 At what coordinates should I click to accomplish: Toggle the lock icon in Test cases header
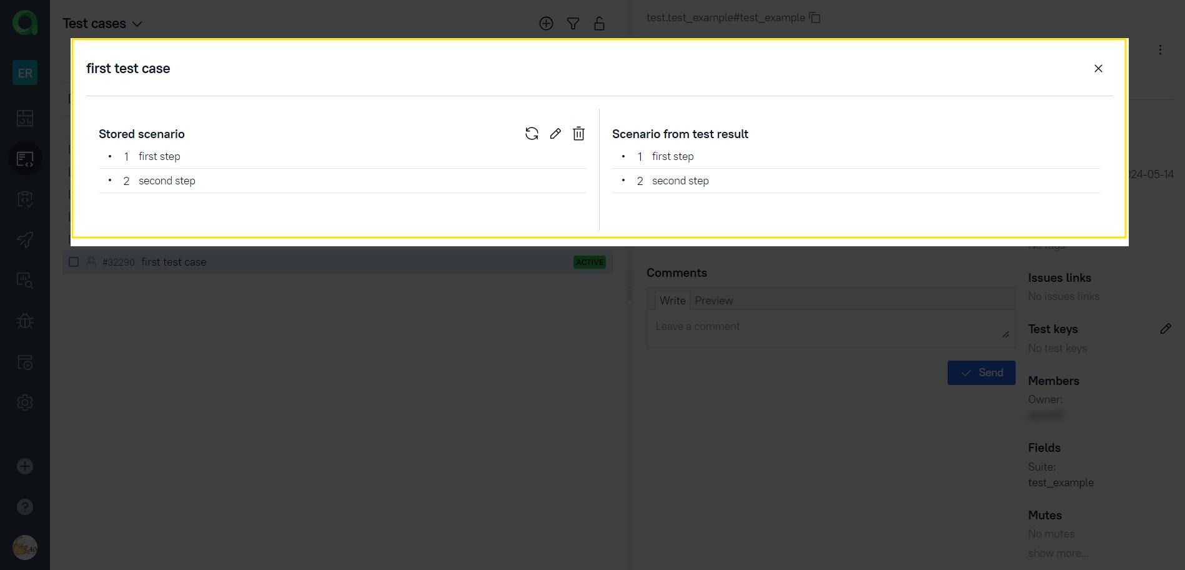click(599, 24)
